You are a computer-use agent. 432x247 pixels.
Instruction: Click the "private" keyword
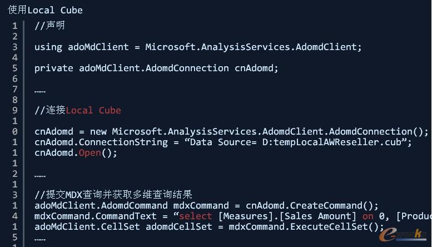click(53, 68)
